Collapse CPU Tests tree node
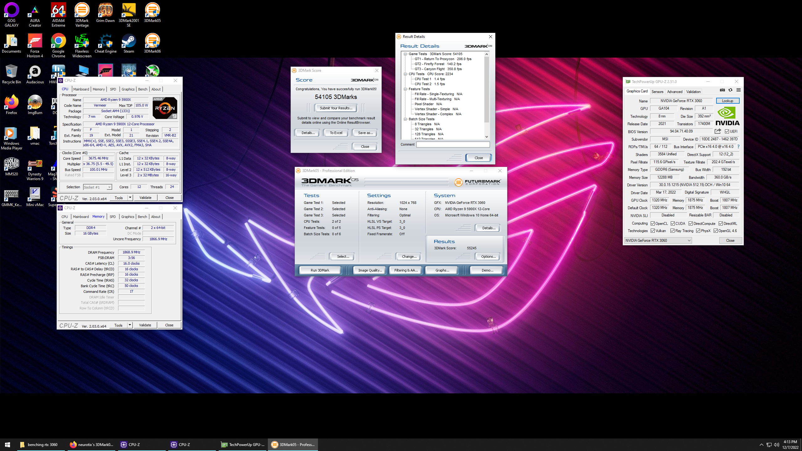 click(405, 74)
